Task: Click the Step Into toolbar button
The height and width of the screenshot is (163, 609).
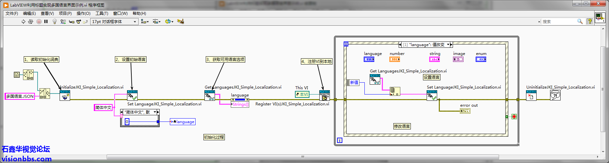Action: (x=71, y=21)
